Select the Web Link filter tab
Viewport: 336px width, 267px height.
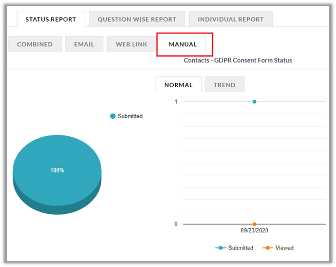click(131, 44)
